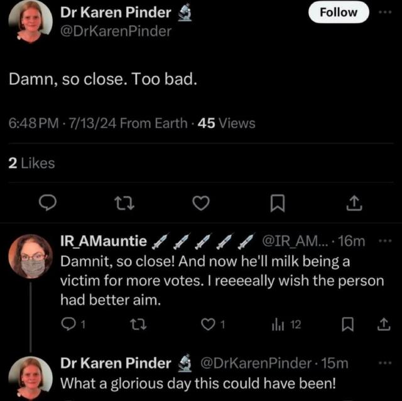Open the 6:48 PM post timestamp
Screen dimensions: 402x401
[35, 123]
